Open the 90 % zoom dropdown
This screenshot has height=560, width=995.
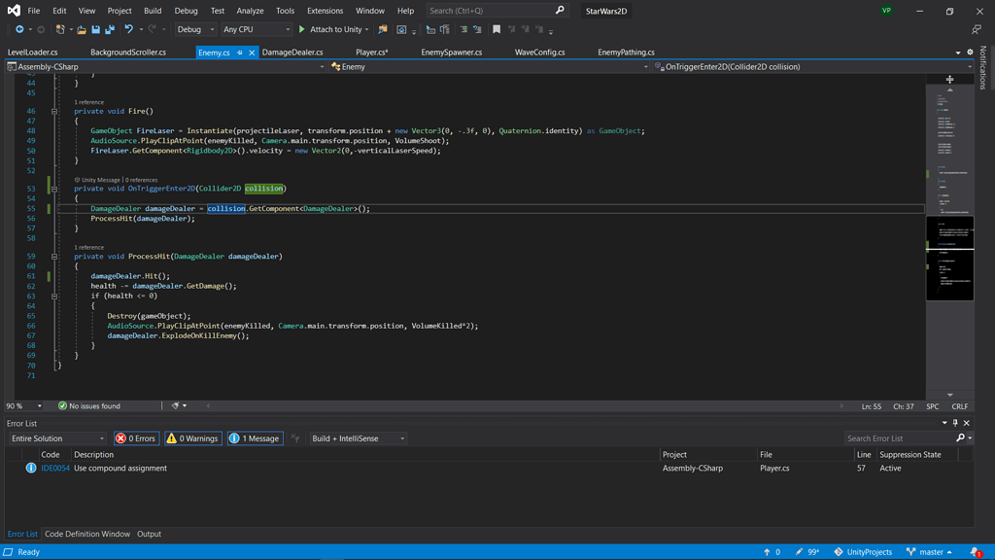point(23,405)
